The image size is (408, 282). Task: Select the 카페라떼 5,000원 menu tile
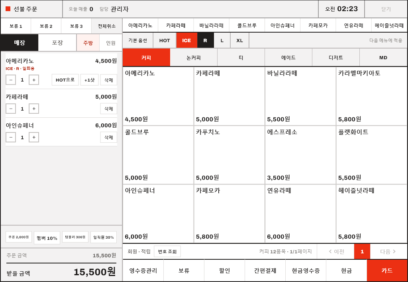(229, 96)
